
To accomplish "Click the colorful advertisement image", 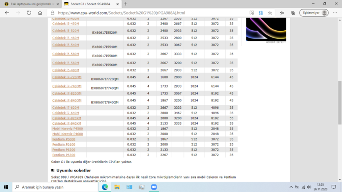I will pyautogui.click(x=266, y=29).
